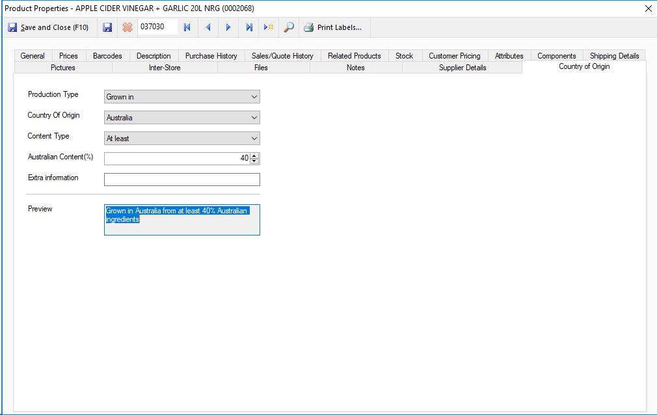Switch to the Supplier Details tab

point(463,68)
